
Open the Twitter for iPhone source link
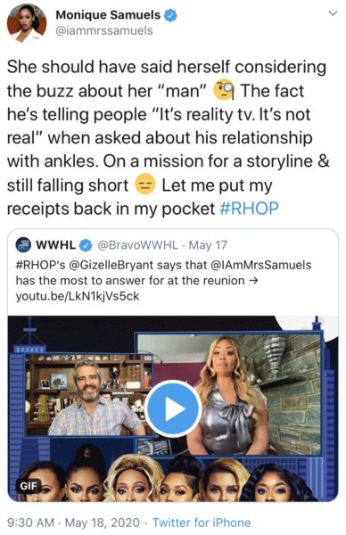click(202, 523)
